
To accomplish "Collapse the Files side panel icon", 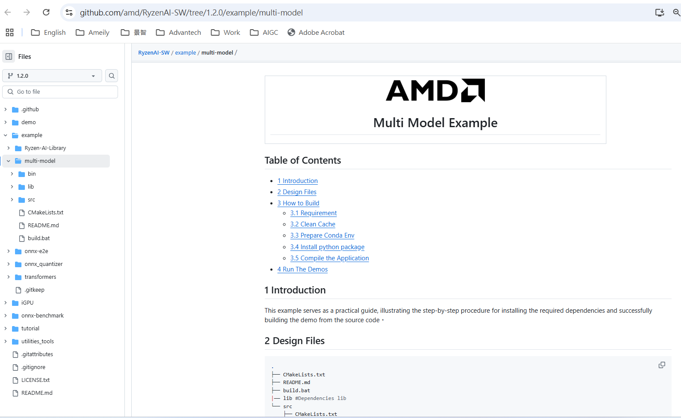I will (x=9, y=57).
